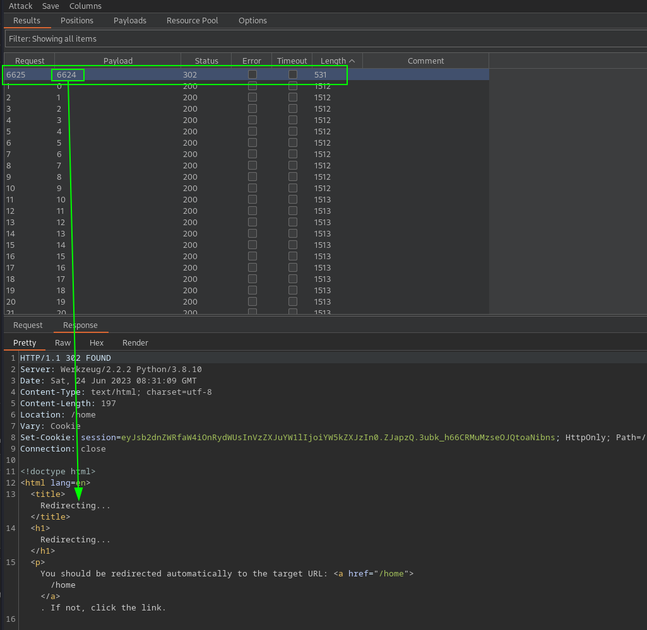Sort by the Request column header

click(30, 61)
